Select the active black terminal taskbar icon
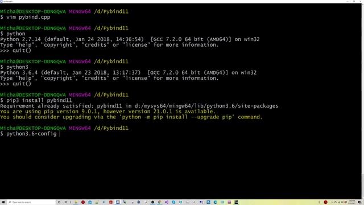This screenshot has width=364, height=205. (236, 202)
